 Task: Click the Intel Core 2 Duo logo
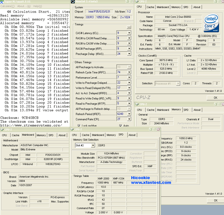click(211, 23)
